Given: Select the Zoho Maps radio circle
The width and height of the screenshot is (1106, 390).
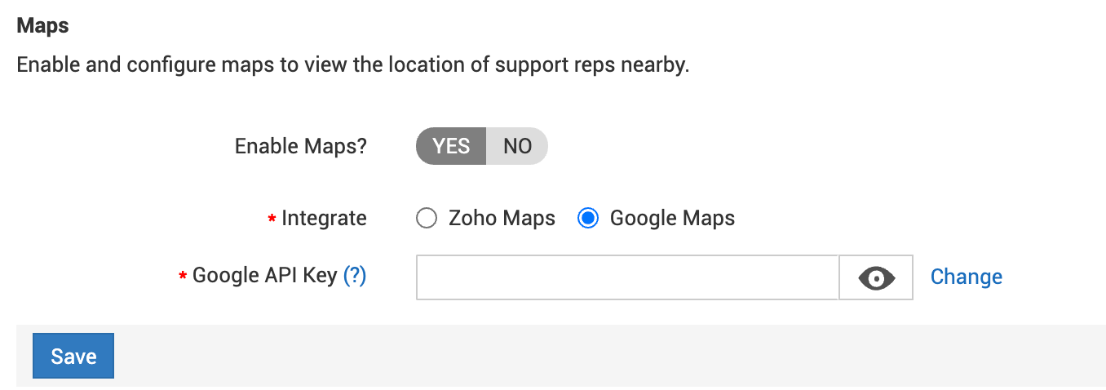Looking at the screenshot, I should [427, 219].
